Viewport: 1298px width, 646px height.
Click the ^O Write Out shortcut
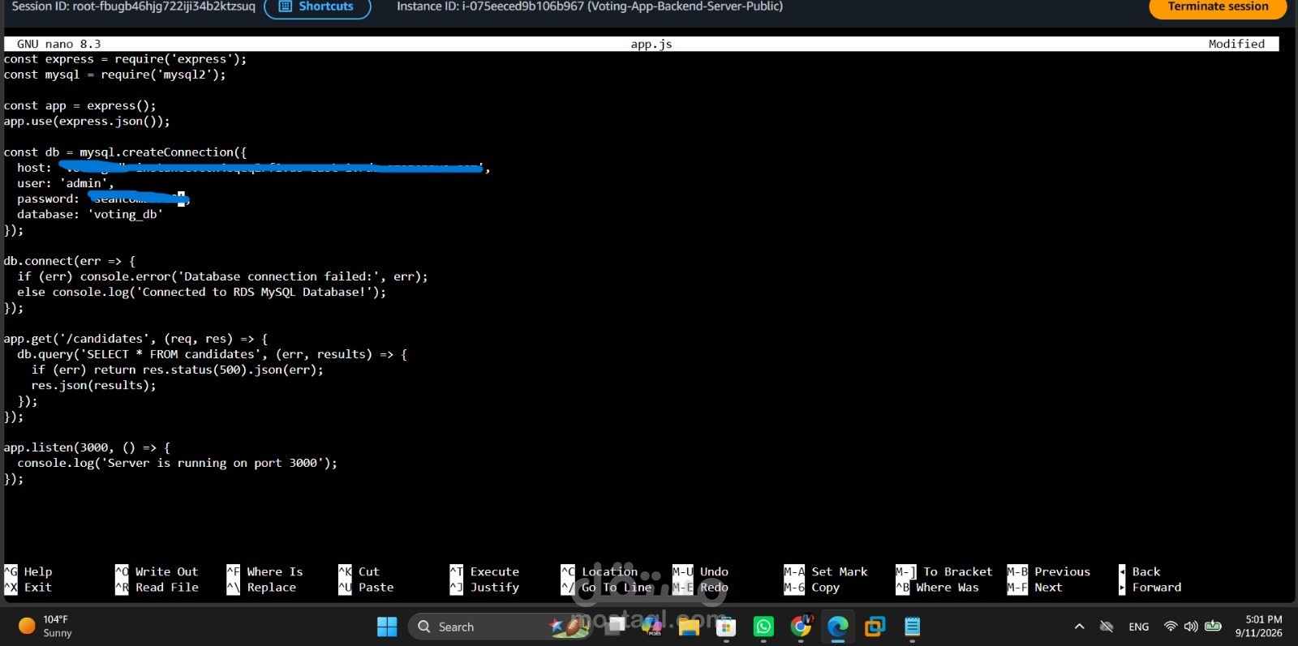(157, 571)
